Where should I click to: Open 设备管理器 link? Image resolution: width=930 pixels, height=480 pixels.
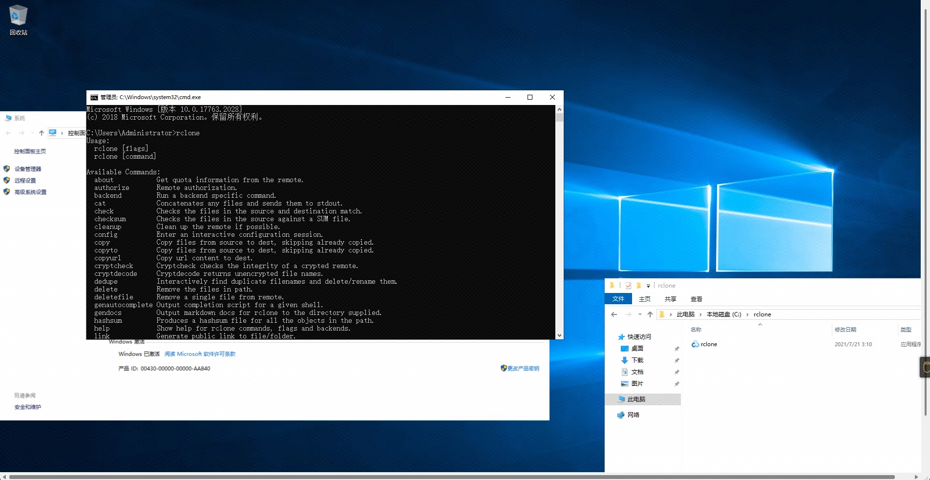click(x=28, y=169)
